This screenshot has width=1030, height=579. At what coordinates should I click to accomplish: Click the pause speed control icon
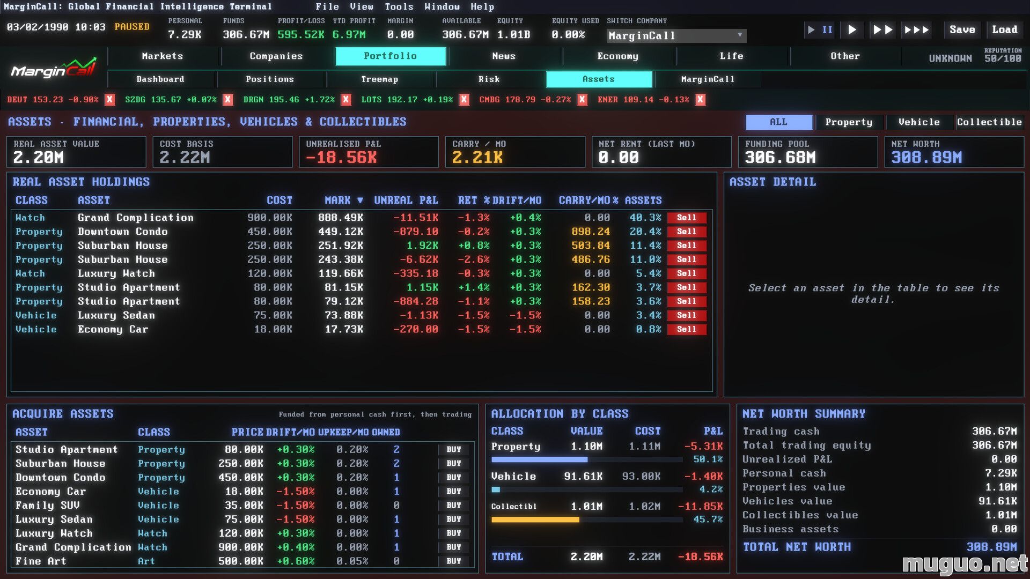820,29
